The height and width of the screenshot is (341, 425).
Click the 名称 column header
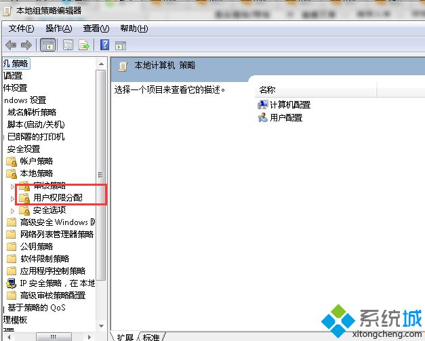316,89
